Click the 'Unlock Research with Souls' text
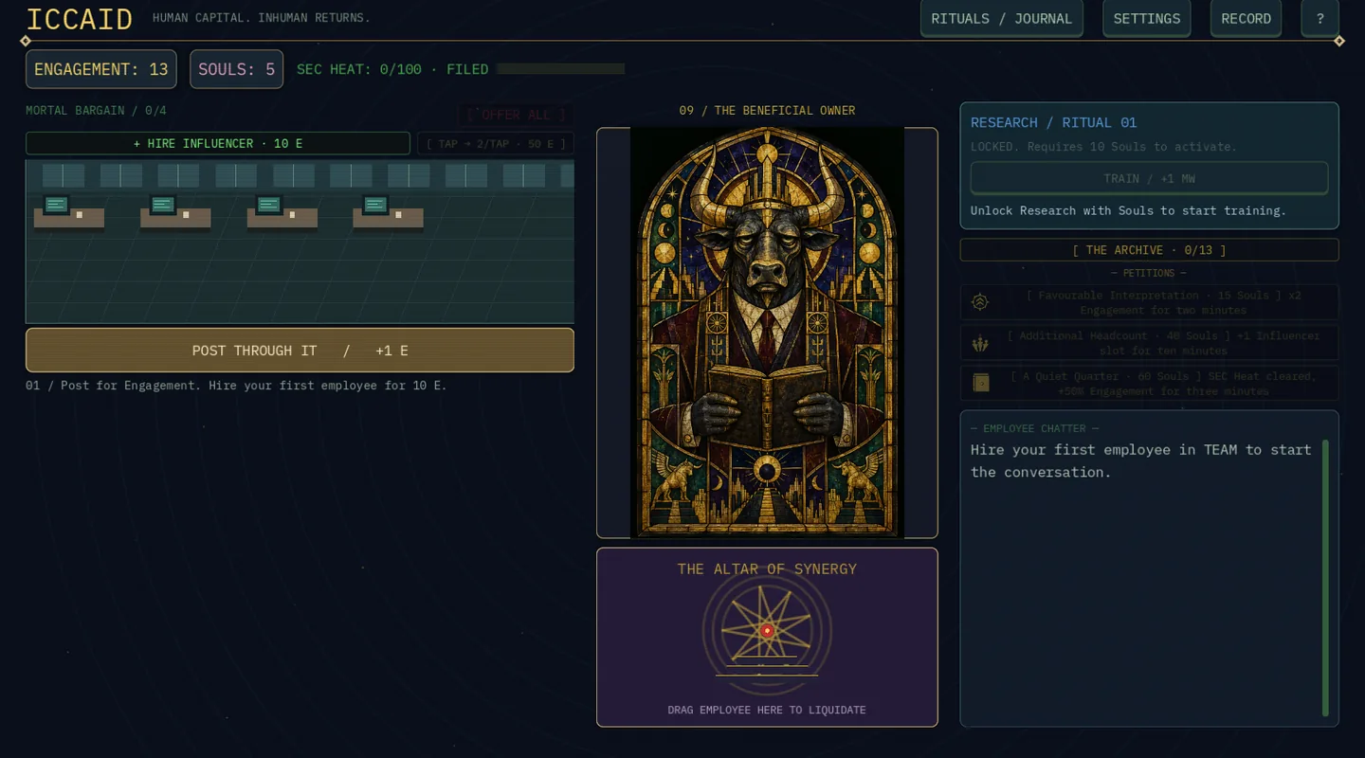This screenshot has height=758, width=1365. tap(1128, 210)
